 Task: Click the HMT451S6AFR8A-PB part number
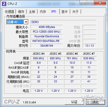(x=47, y=41)
